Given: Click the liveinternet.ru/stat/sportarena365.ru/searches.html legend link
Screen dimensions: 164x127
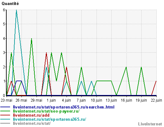Looking at the screenshot, I should (64, 107).
